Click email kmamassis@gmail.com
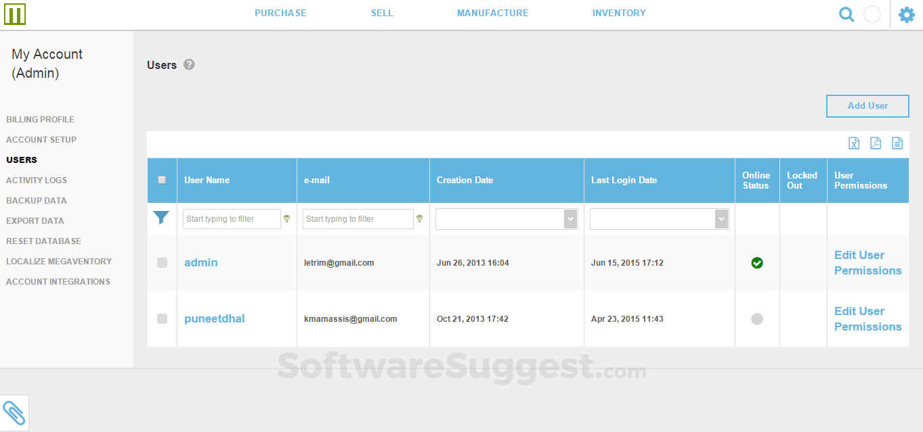 [351, 318]
